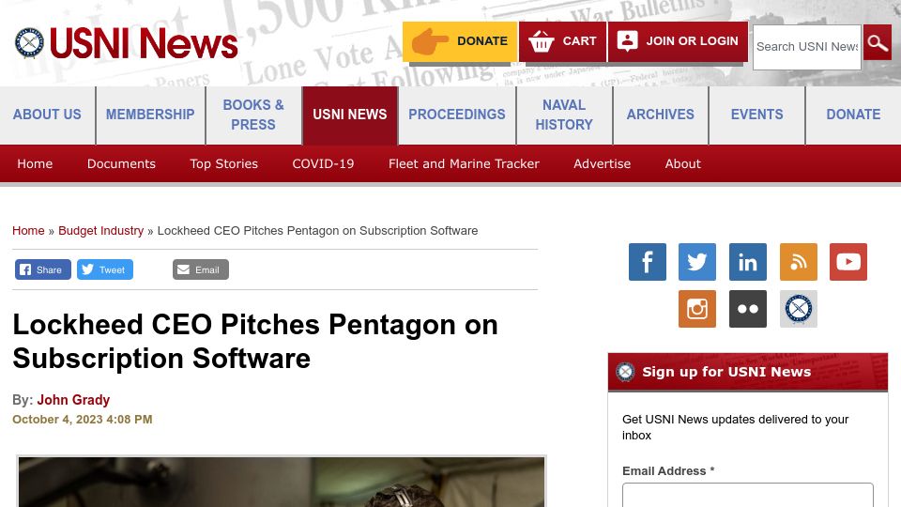Open Documents in the red submenu
The height and width of the screenshot is (507, 901).
click(121, 163)
